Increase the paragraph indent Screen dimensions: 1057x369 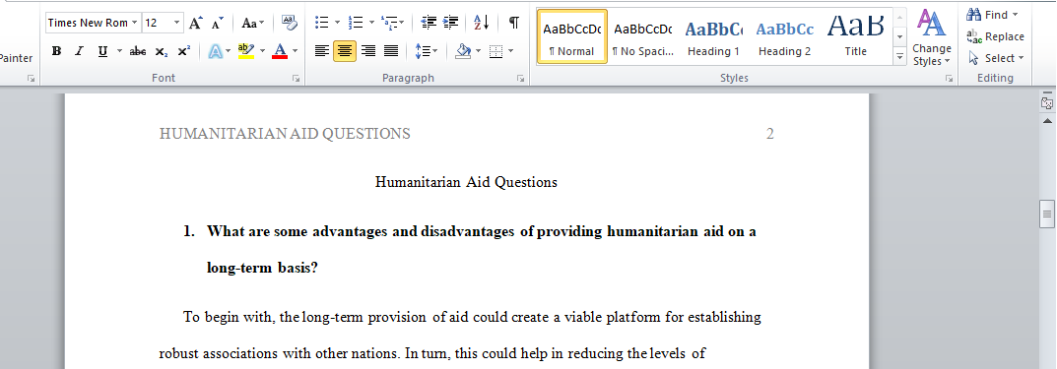click(x=451, y=23)
